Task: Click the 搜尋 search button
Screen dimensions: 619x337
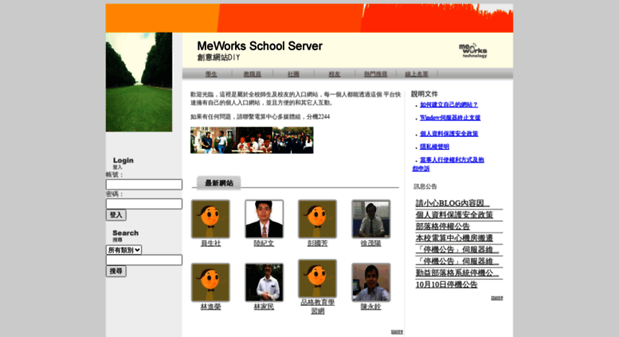Action: [x=116, y=271]
